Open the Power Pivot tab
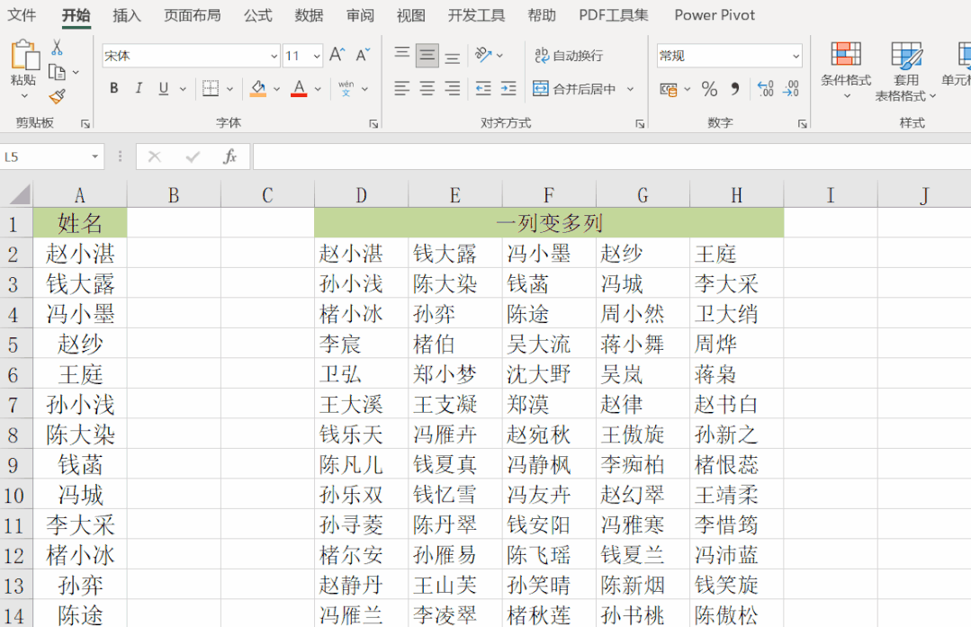Image resolution: width=971 pixels, height=627 pixels. [x=714, y=15]
